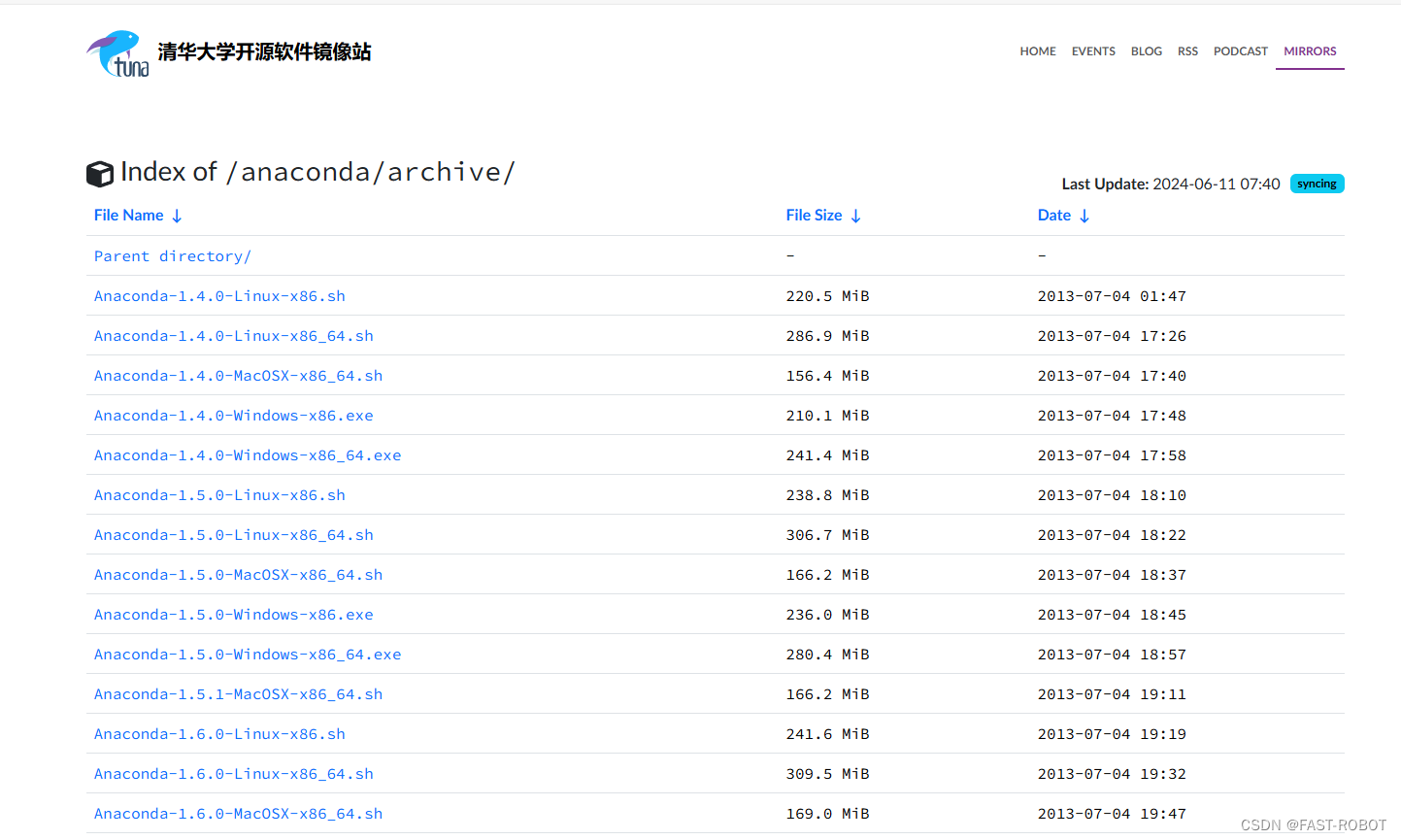Click the date 2013-07-04 18:57
The width and height of the screenshot is (1401, 840).
[x=1112, y=655]
